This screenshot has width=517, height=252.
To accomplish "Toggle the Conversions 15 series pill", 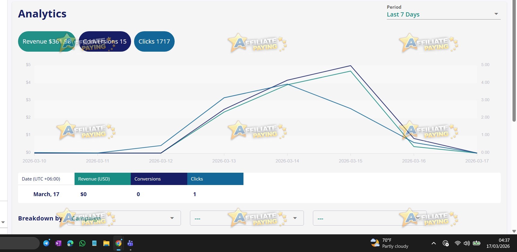I will click(x=105, y=41).
